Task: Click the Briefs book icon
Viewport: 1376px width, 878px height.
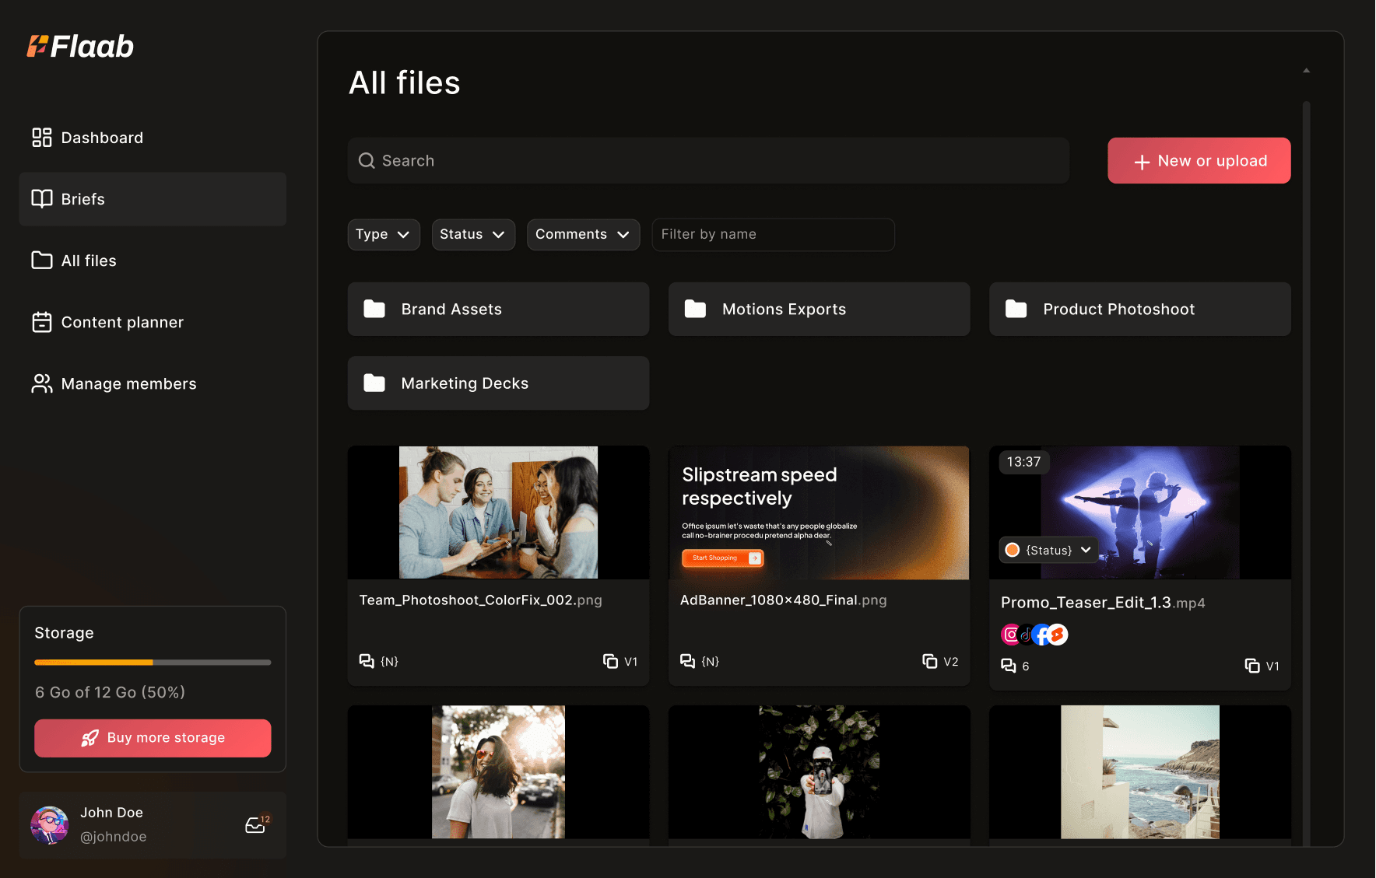Action: click(x=42, y=199)
